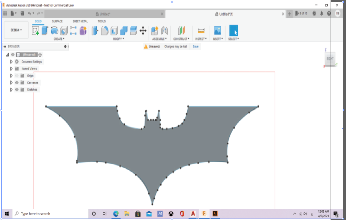Click the Windows search box in taskbar

50,214
